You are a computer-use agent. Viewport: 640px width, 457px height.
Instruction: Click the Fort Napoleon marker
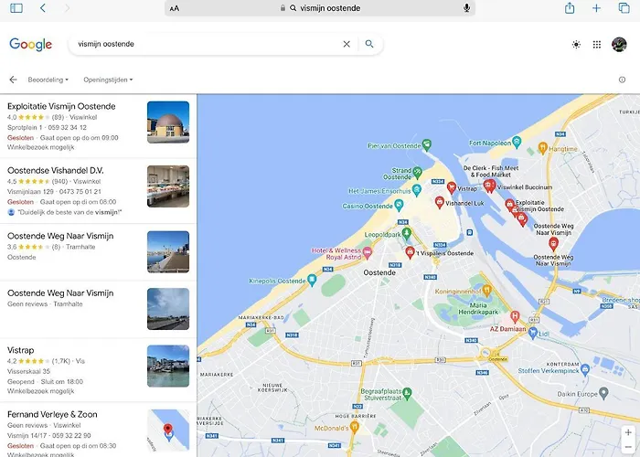click(x=517, y=142)
